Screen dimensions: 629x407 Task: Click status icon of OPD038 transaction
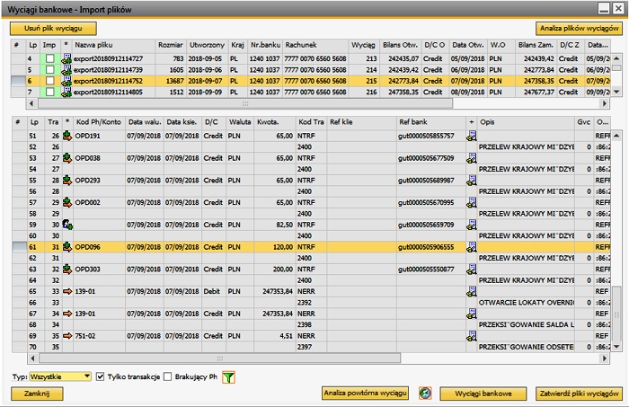click(67, 158)
